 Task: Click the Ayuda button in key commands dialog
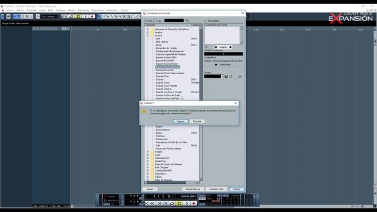[x=150, y=189]
